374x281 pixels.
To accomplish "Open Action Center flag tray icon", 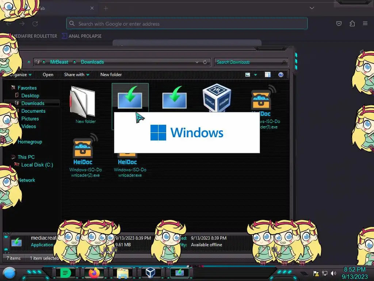I will pos(316,273).
